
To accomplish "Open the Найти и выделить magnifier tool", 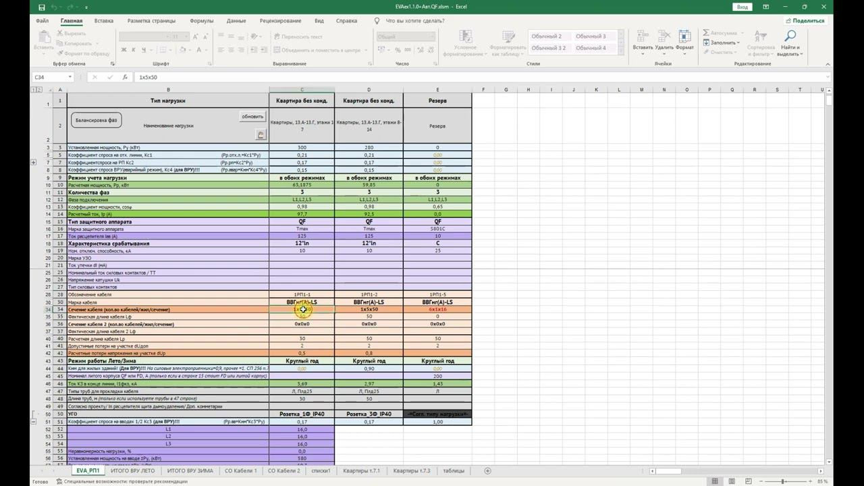I will click(x=789, y=42).
